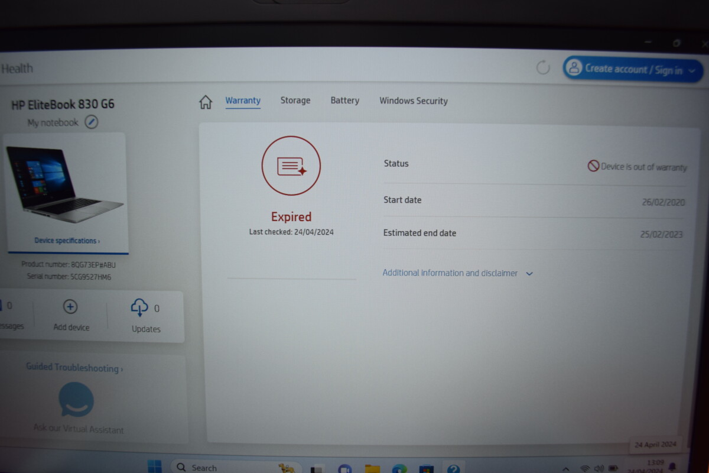The height and width of the screenshot is (473, 709).
Task: Click the end date value 25/02/2023
Action: 662,234
